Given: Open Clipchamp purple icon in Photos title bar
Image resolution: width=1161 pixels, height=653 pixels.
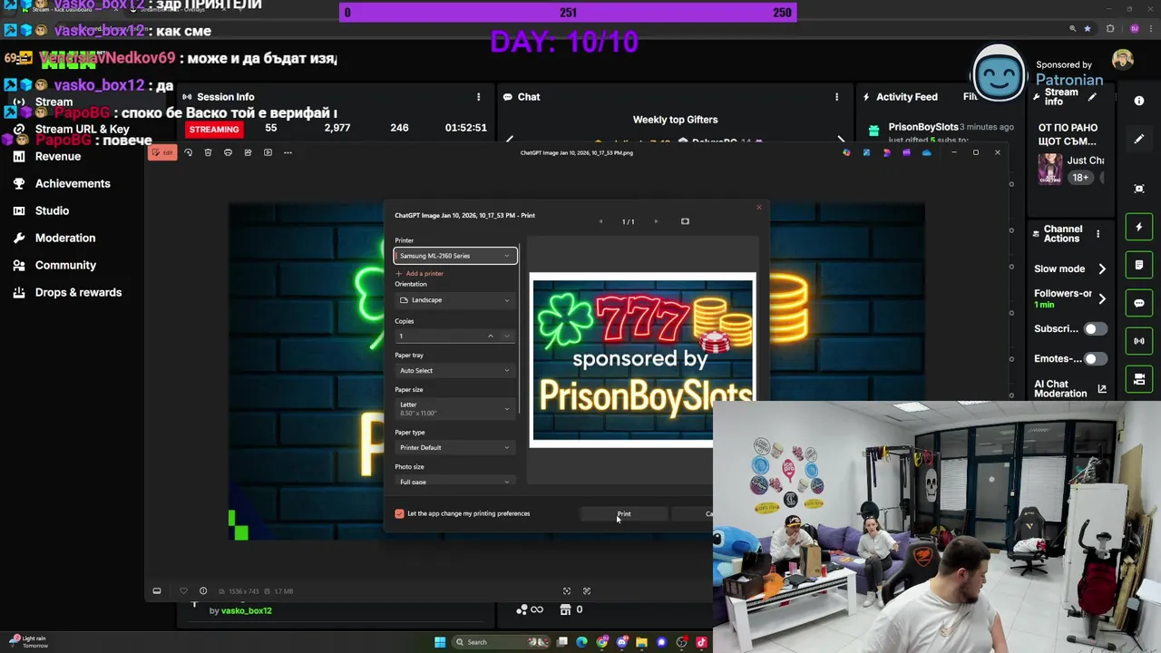Looking at the screenshot, I should (906, 152).
